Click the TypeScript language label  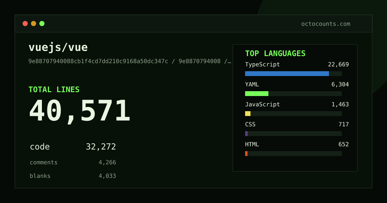[263, 64]
